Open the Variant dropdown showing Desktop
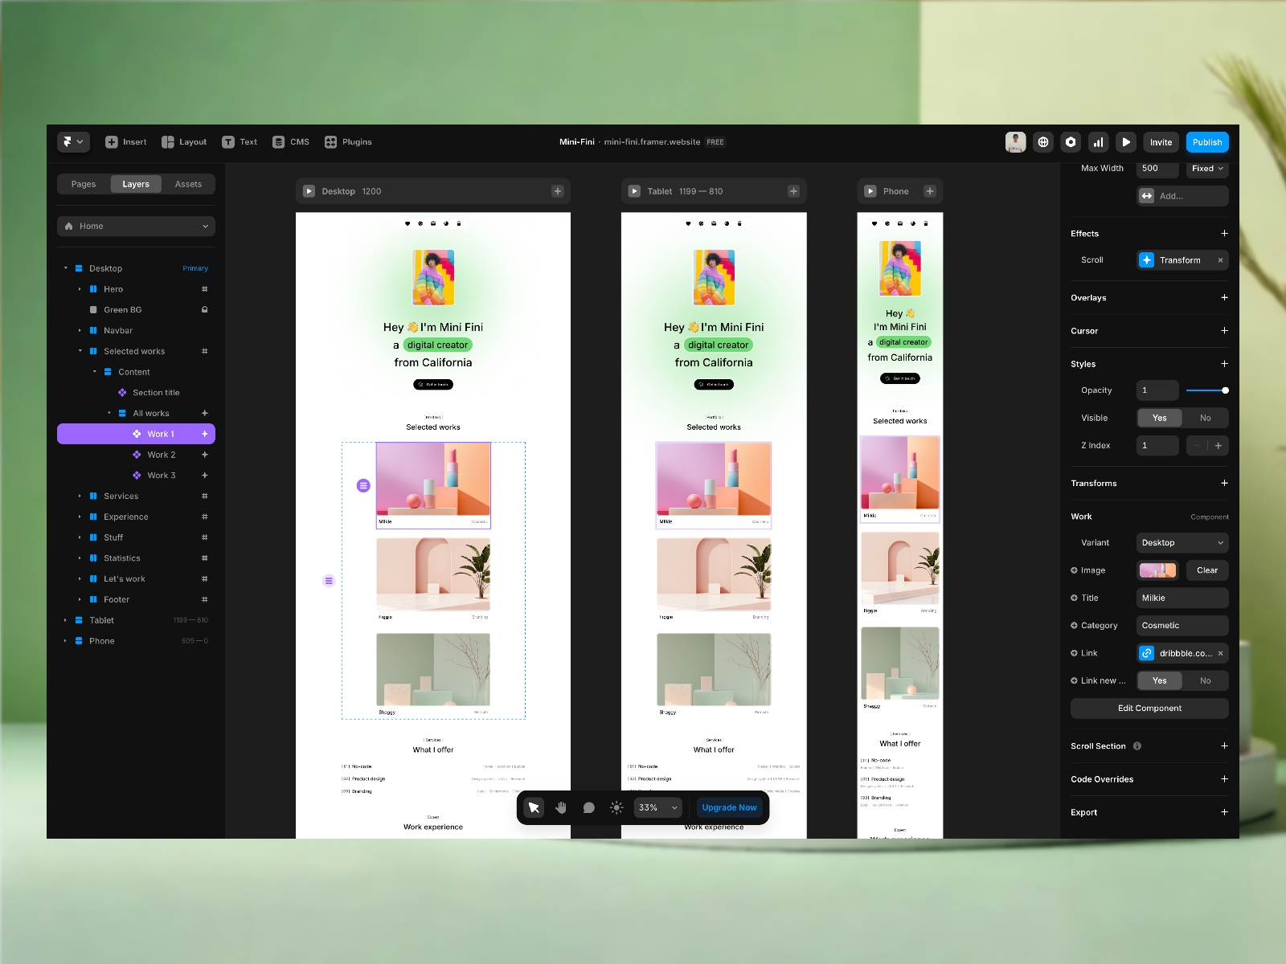This screenshot has height=964, width=1286. click(1182, 542)
